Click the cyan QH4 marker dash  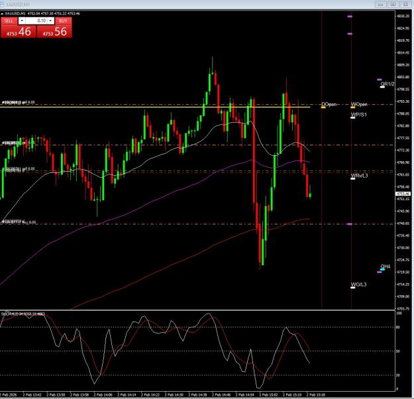click(382, 269)
